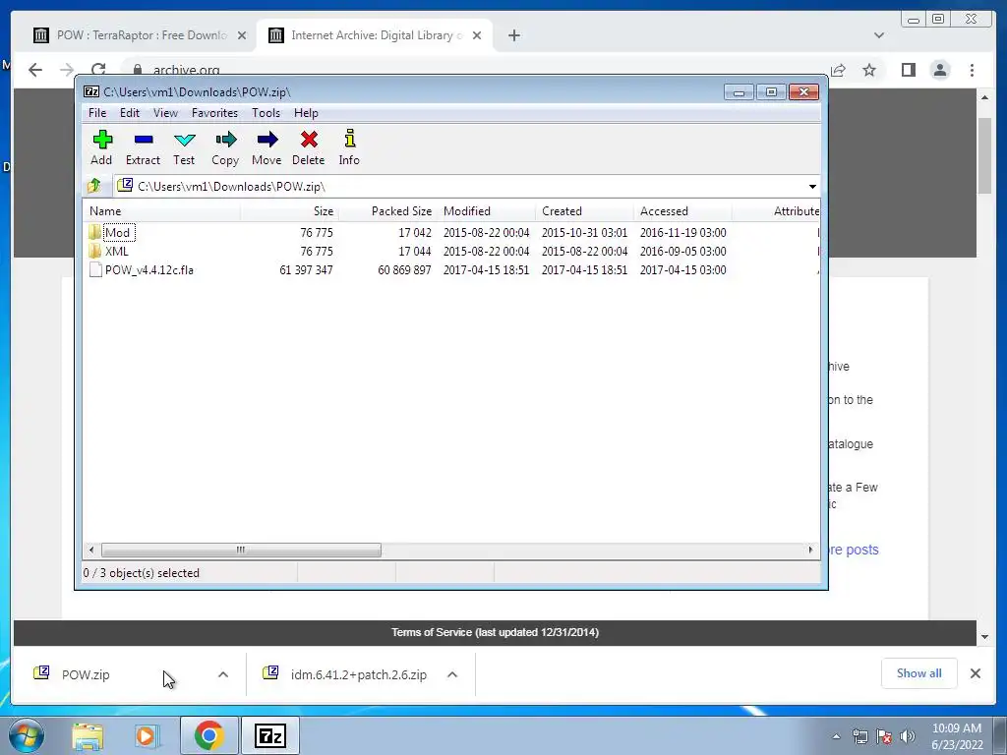Image resolution: width=1007 pixels, height=755 pixels.
Task: Open the Edit menu
Action: [x=130, y=113]
